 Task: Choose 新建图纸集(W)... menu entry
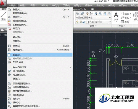pos(40,13)
